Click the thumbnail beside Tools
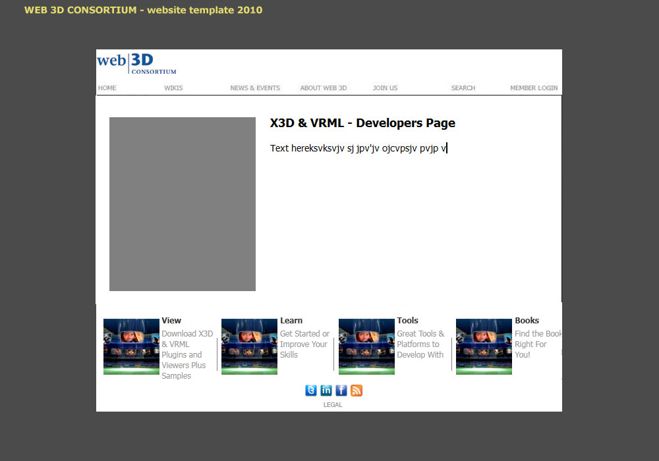Image resolution: width=659 pixels, height=461 pixels. [x=367, y=346]
